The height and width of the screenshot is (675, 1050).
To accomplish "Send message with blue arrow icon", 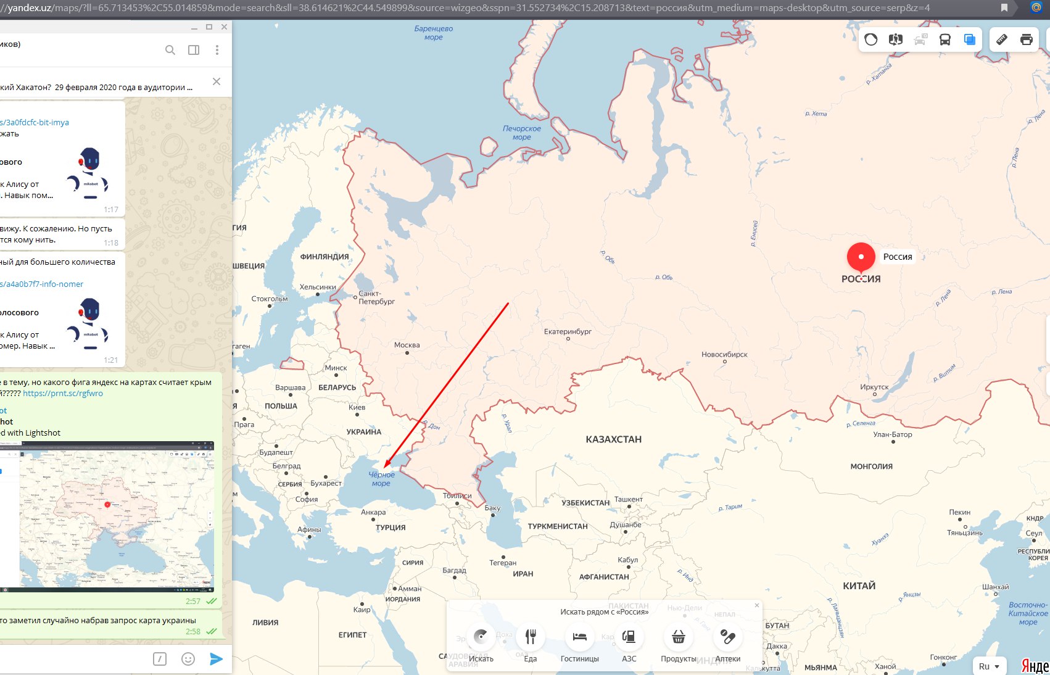I will point(216,659).
